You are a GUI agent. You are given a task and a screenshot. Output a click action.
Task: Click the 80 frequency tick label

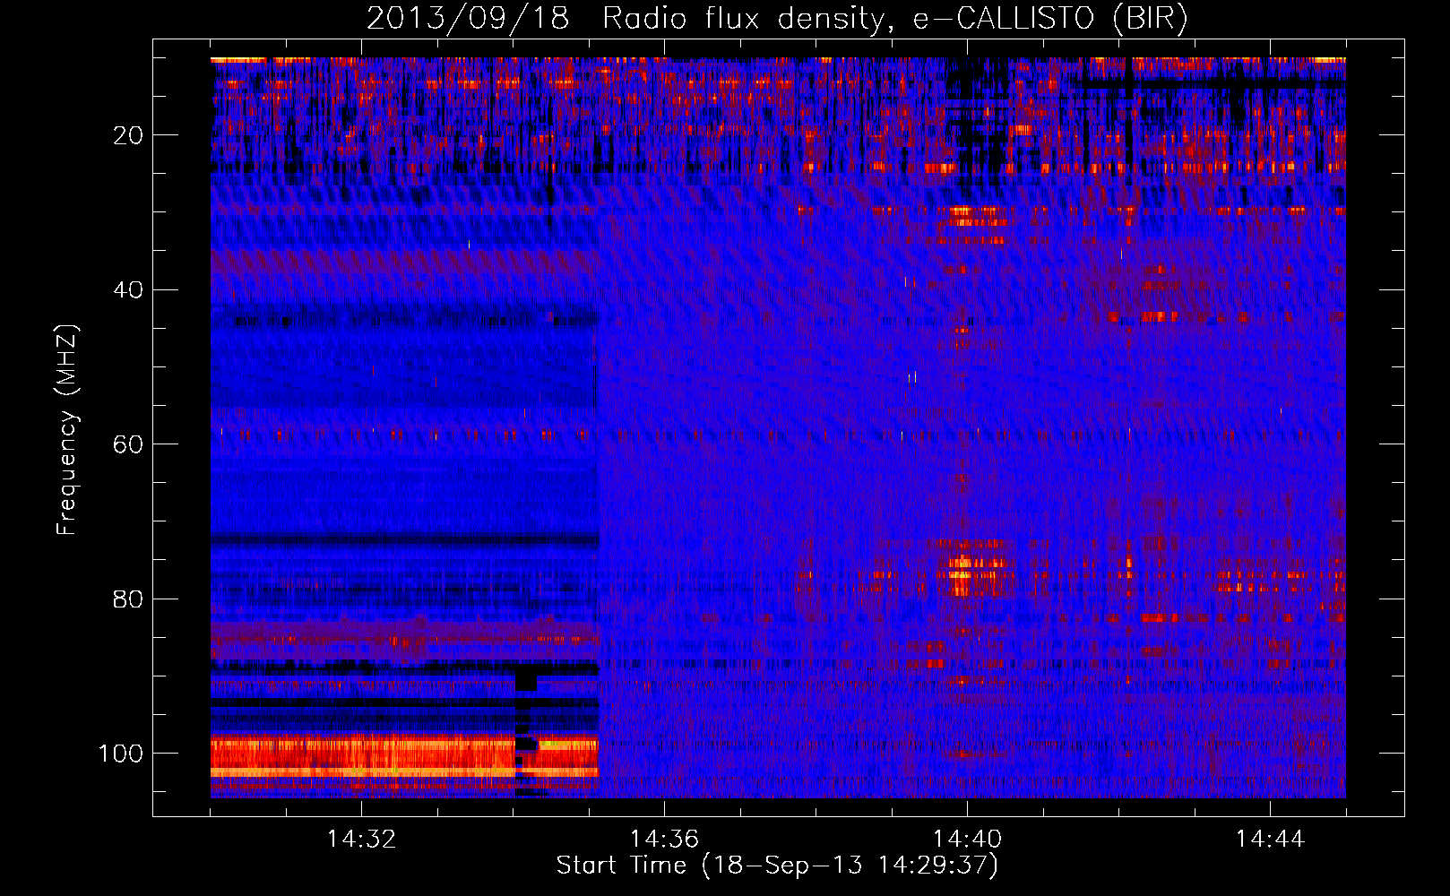(x=129, y=599)
